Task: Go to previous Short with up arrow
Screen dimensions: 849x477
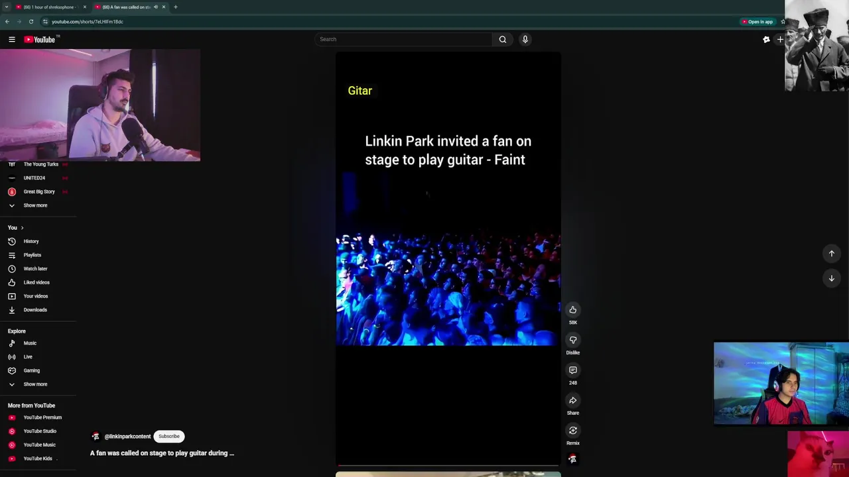Action: pyautogui.click(x=831, y=254)
